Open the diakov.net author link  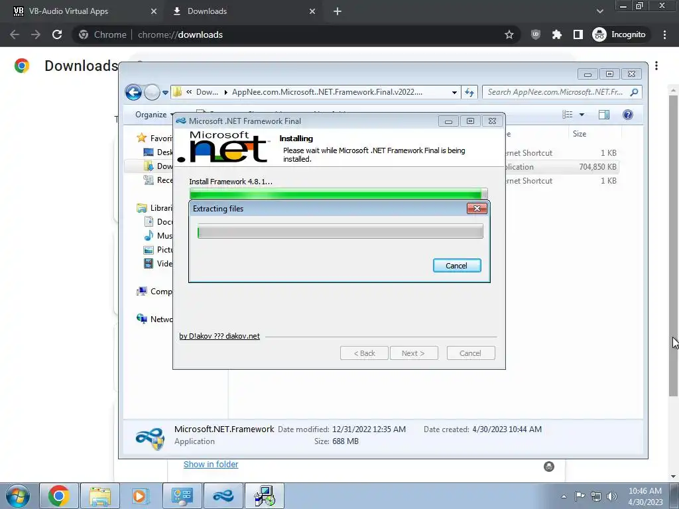click(219, 336)
